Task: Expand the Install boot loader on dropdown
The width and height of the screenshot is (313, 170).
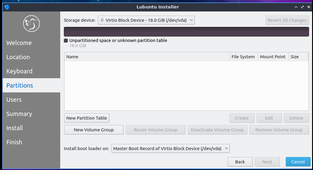Action: pyautogui.click(x=170, y=149)
